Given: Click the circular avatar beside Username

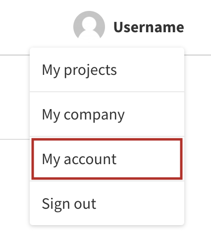Looking at the screenshot, I should (89, 25).
